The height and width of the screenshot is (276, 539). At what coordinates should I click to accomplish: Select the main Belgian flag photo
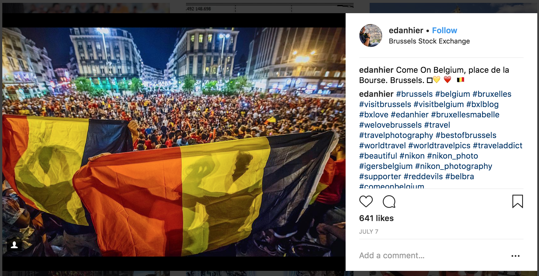click(x=174, y=142)
